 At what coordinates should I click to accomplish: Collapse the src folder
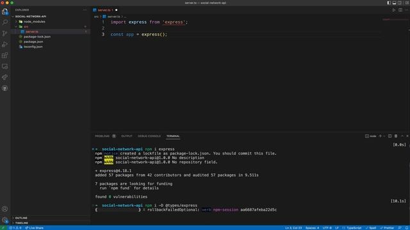(x=26, y=27)
